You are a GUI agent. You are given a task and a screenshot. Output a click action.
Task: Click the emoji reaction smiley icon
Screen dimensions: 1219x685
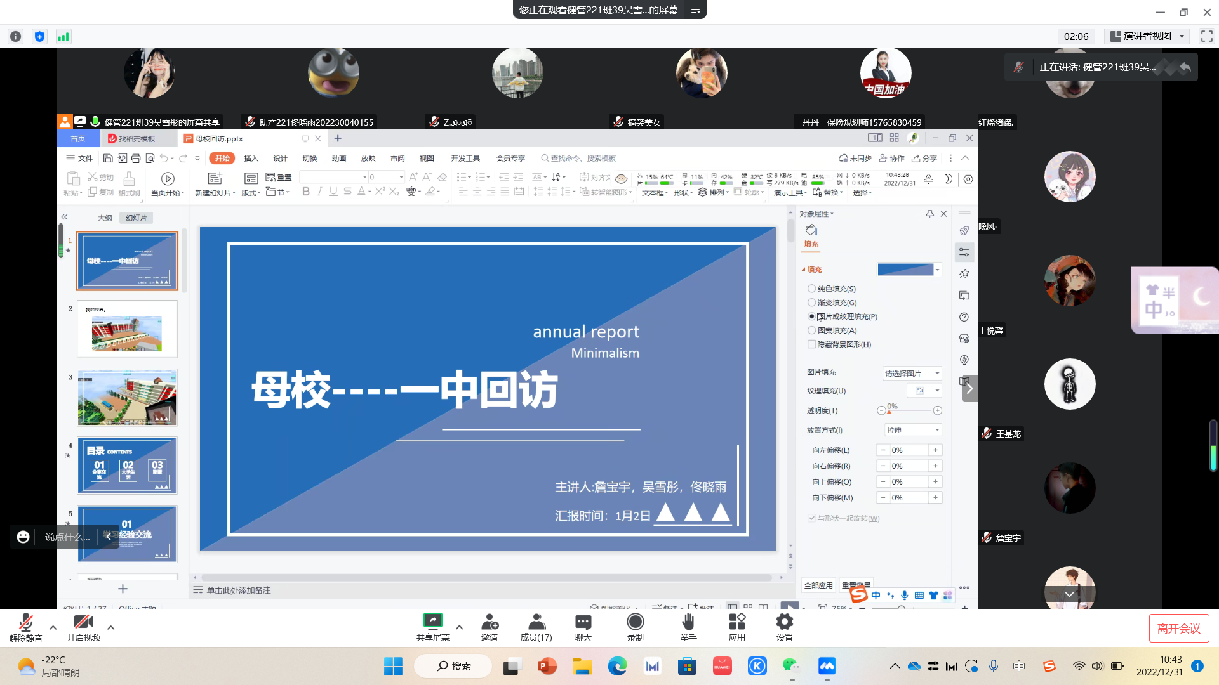(23, 537)
